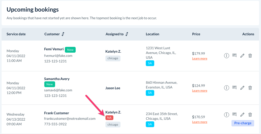This screenshot has width=261, height=134.
Task: Click the SA tag under Evanston address
Action: coord(150,93)
